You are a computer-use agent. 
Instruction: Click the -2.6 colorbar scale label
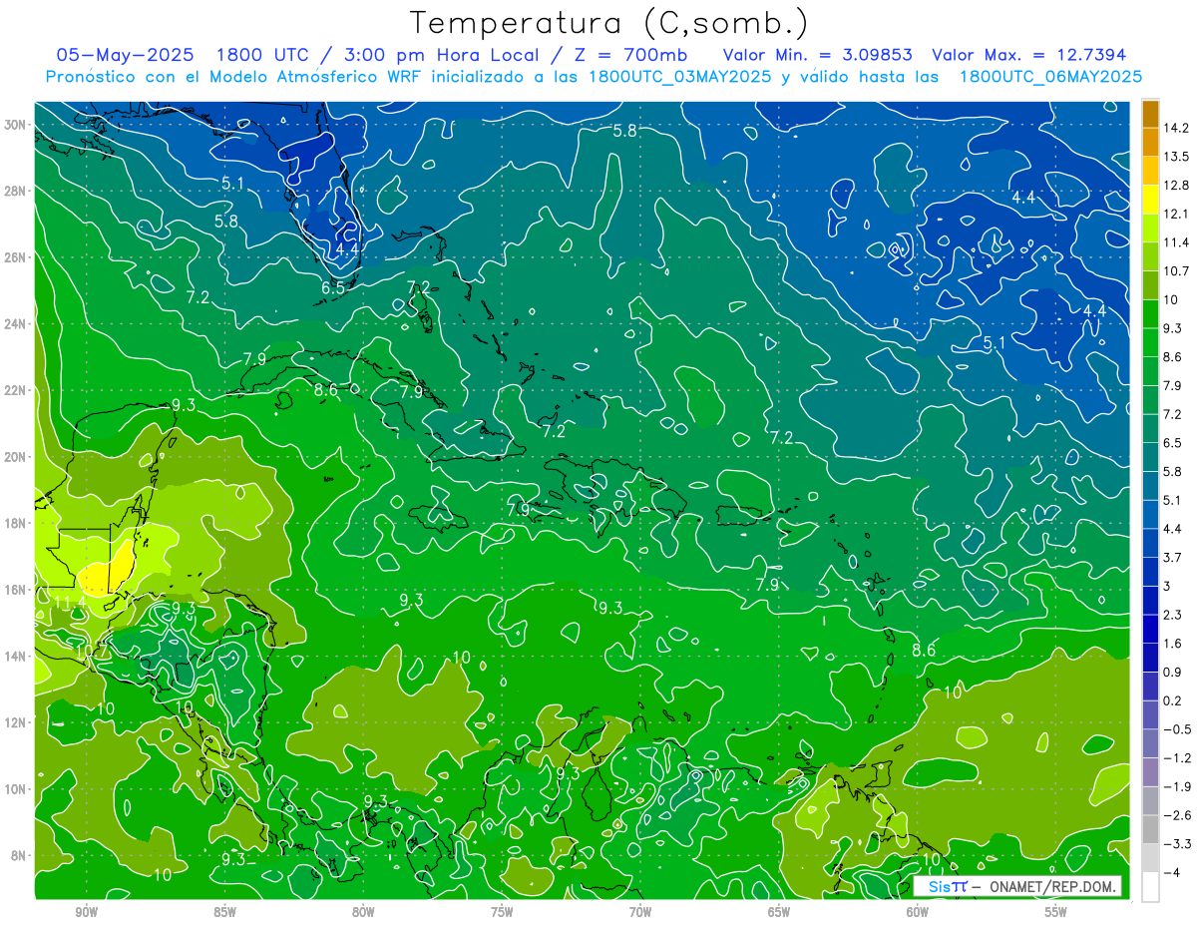coord(1176,815)
